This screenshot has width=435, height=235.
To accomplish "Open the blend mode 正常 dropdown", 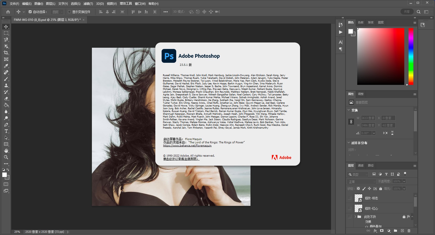I will (361, 182).
